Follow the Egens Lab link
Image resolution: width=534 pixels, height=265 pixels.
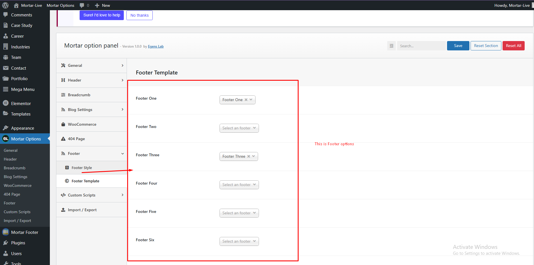tap(156, 46)
